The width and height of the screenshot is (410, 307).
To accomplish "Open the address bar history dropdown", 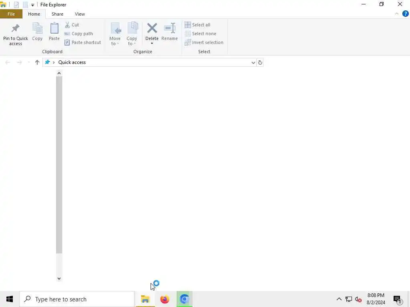I will (x=253, y=63).
